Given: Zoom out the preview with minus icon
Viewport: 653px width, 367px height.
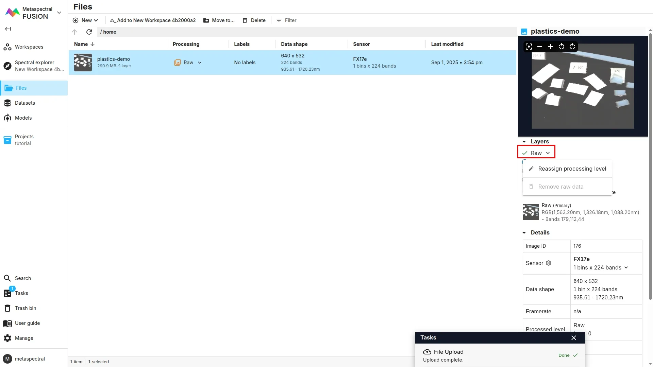Looking at the screenshot, I should (x=539, y=47).
